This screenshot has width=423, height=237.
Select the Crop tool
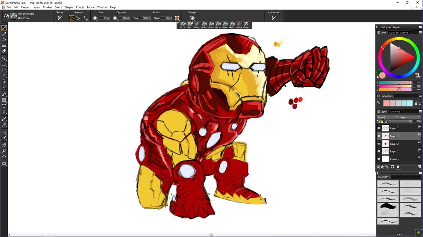[x=4, y=87]
